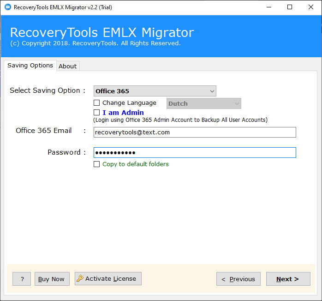Open the Select Saving Option dropdown

click(x=155, y=91)
